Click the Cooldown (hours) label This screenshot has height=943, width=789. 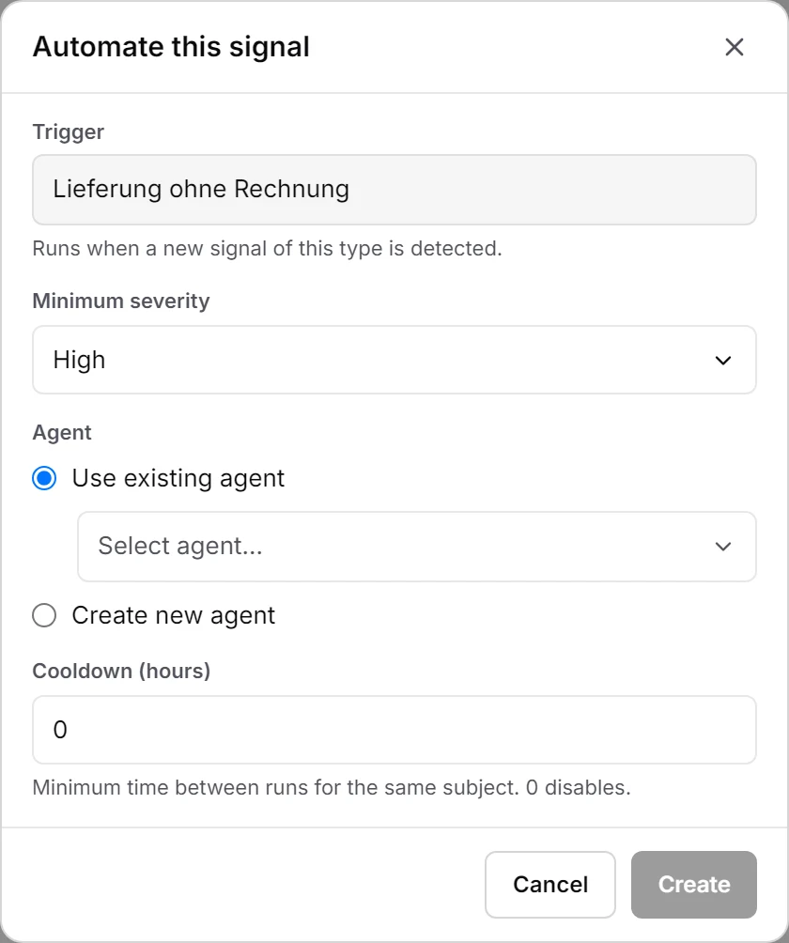point(121,672)
